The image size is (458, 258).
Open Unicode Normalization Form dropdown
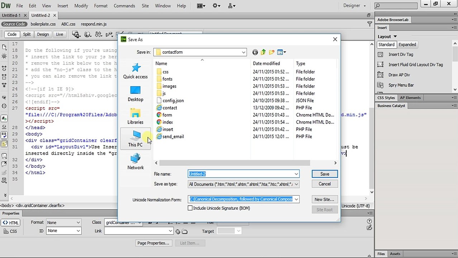[x=296, y=199]
